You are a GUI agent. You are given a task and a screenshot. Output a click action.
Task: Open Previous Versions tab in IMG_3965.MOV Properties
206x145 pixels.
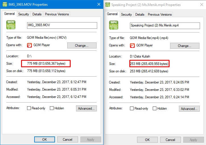[x=57, y=14]
